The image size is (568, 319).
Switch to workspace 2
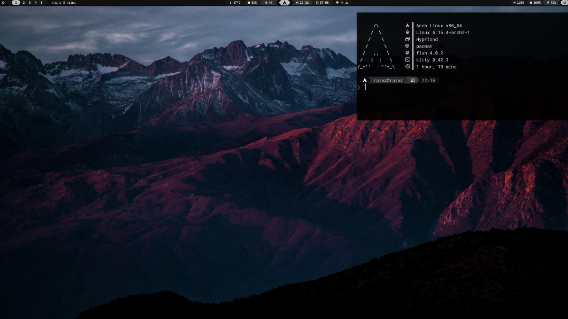23,3
